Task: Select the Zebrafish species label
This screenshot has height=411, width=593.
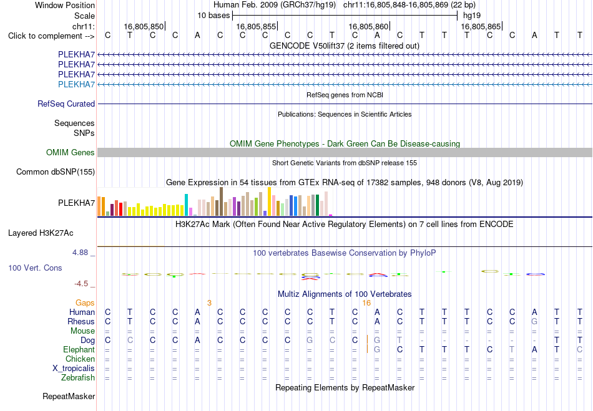Action: (x=78, y=378)
